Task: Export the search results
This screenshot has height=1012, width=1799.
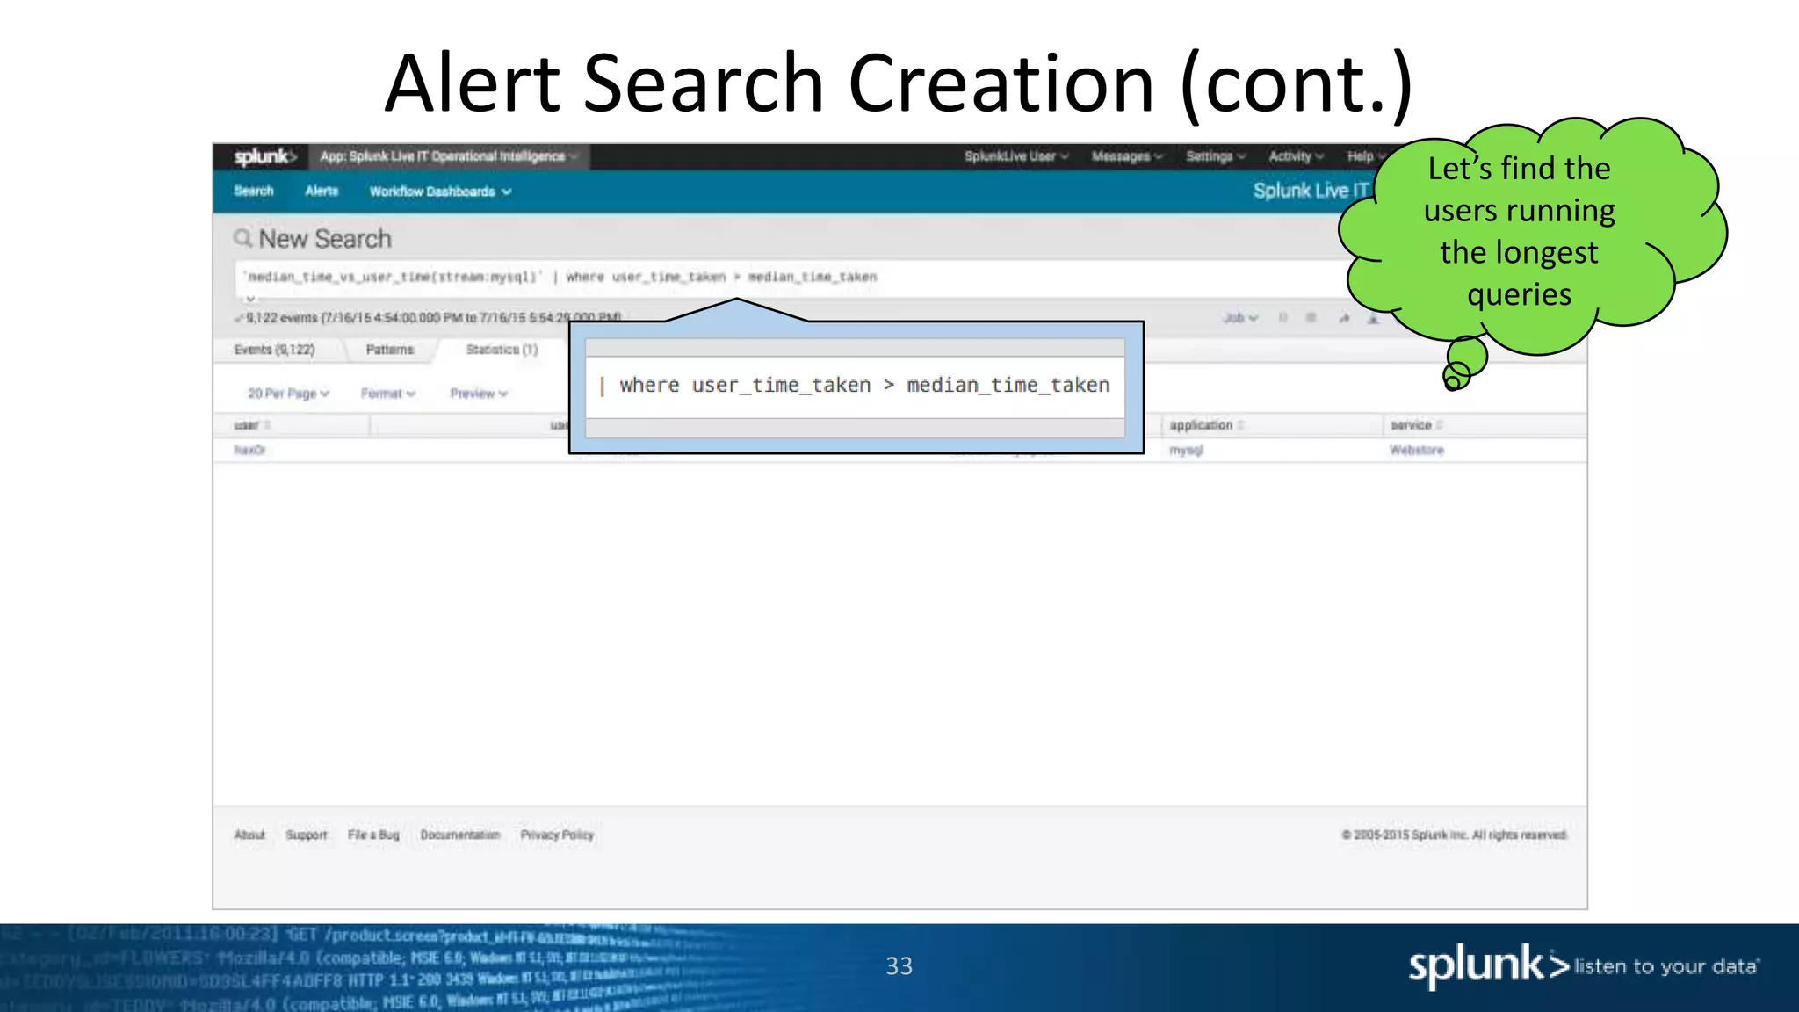Action: (1373, 318)
